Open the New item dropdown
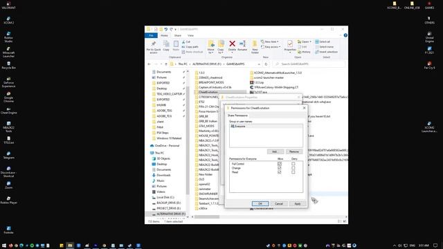Screen dimensions: 443x249 (x=270, y=41)
